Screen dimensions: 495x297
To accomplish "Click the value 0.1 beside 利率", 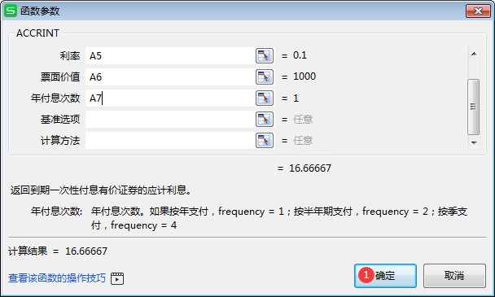I will click(300, 55).
